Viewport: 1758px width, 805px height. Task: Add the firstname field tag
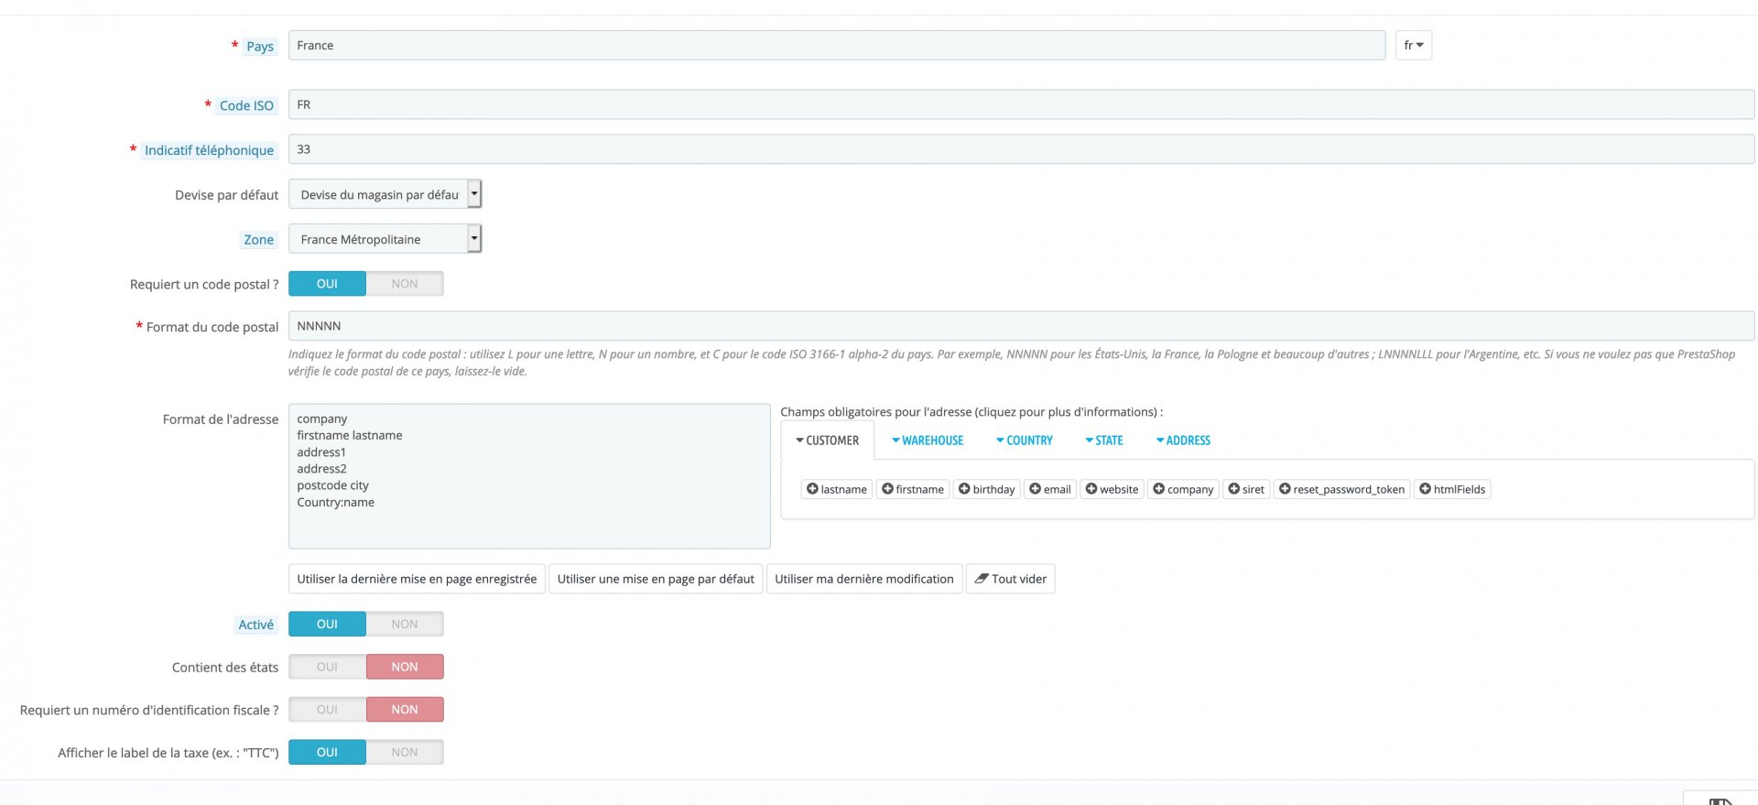(913, 489)
